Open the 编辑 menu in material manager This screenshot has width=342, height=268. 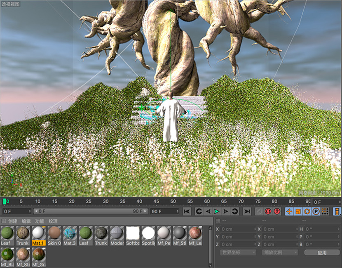[x=26, y=221]
